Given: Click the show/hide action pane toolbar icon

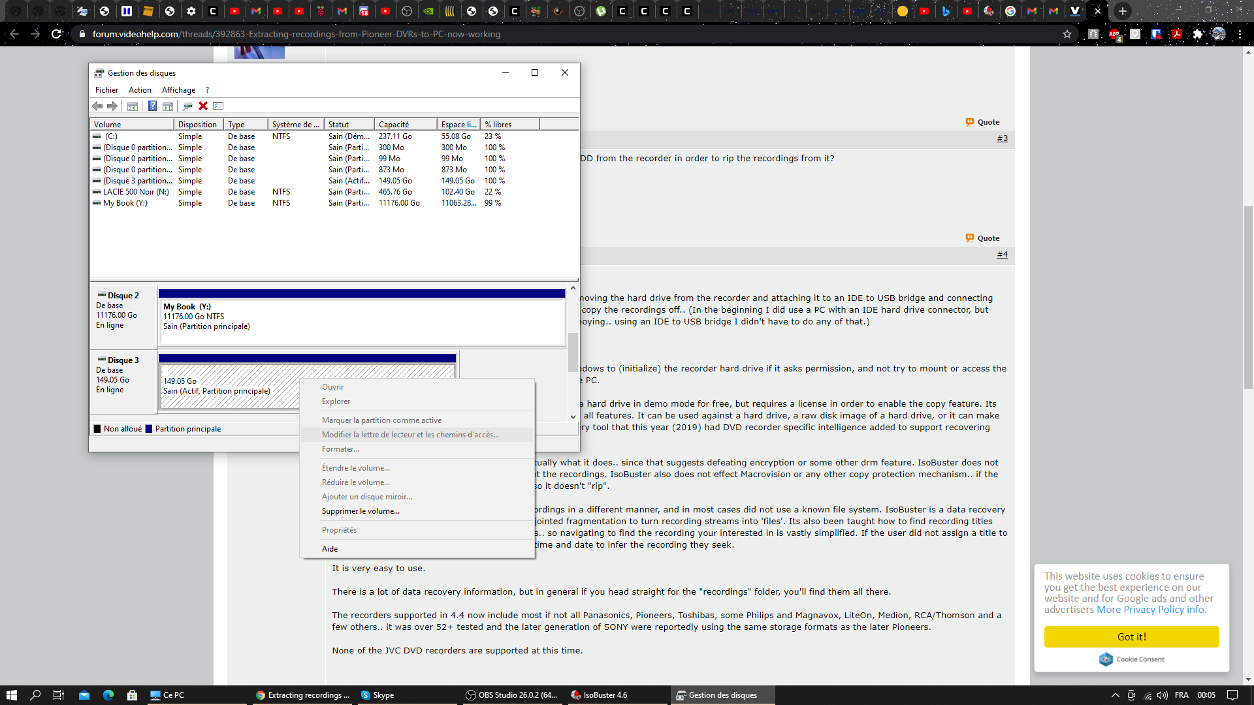Looking at the screenshot, I should pos(168,106).
